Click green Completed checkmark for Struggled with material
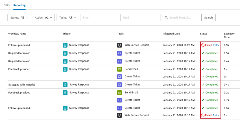This screenshot has height=120, width=240. (x=203, y=85)
